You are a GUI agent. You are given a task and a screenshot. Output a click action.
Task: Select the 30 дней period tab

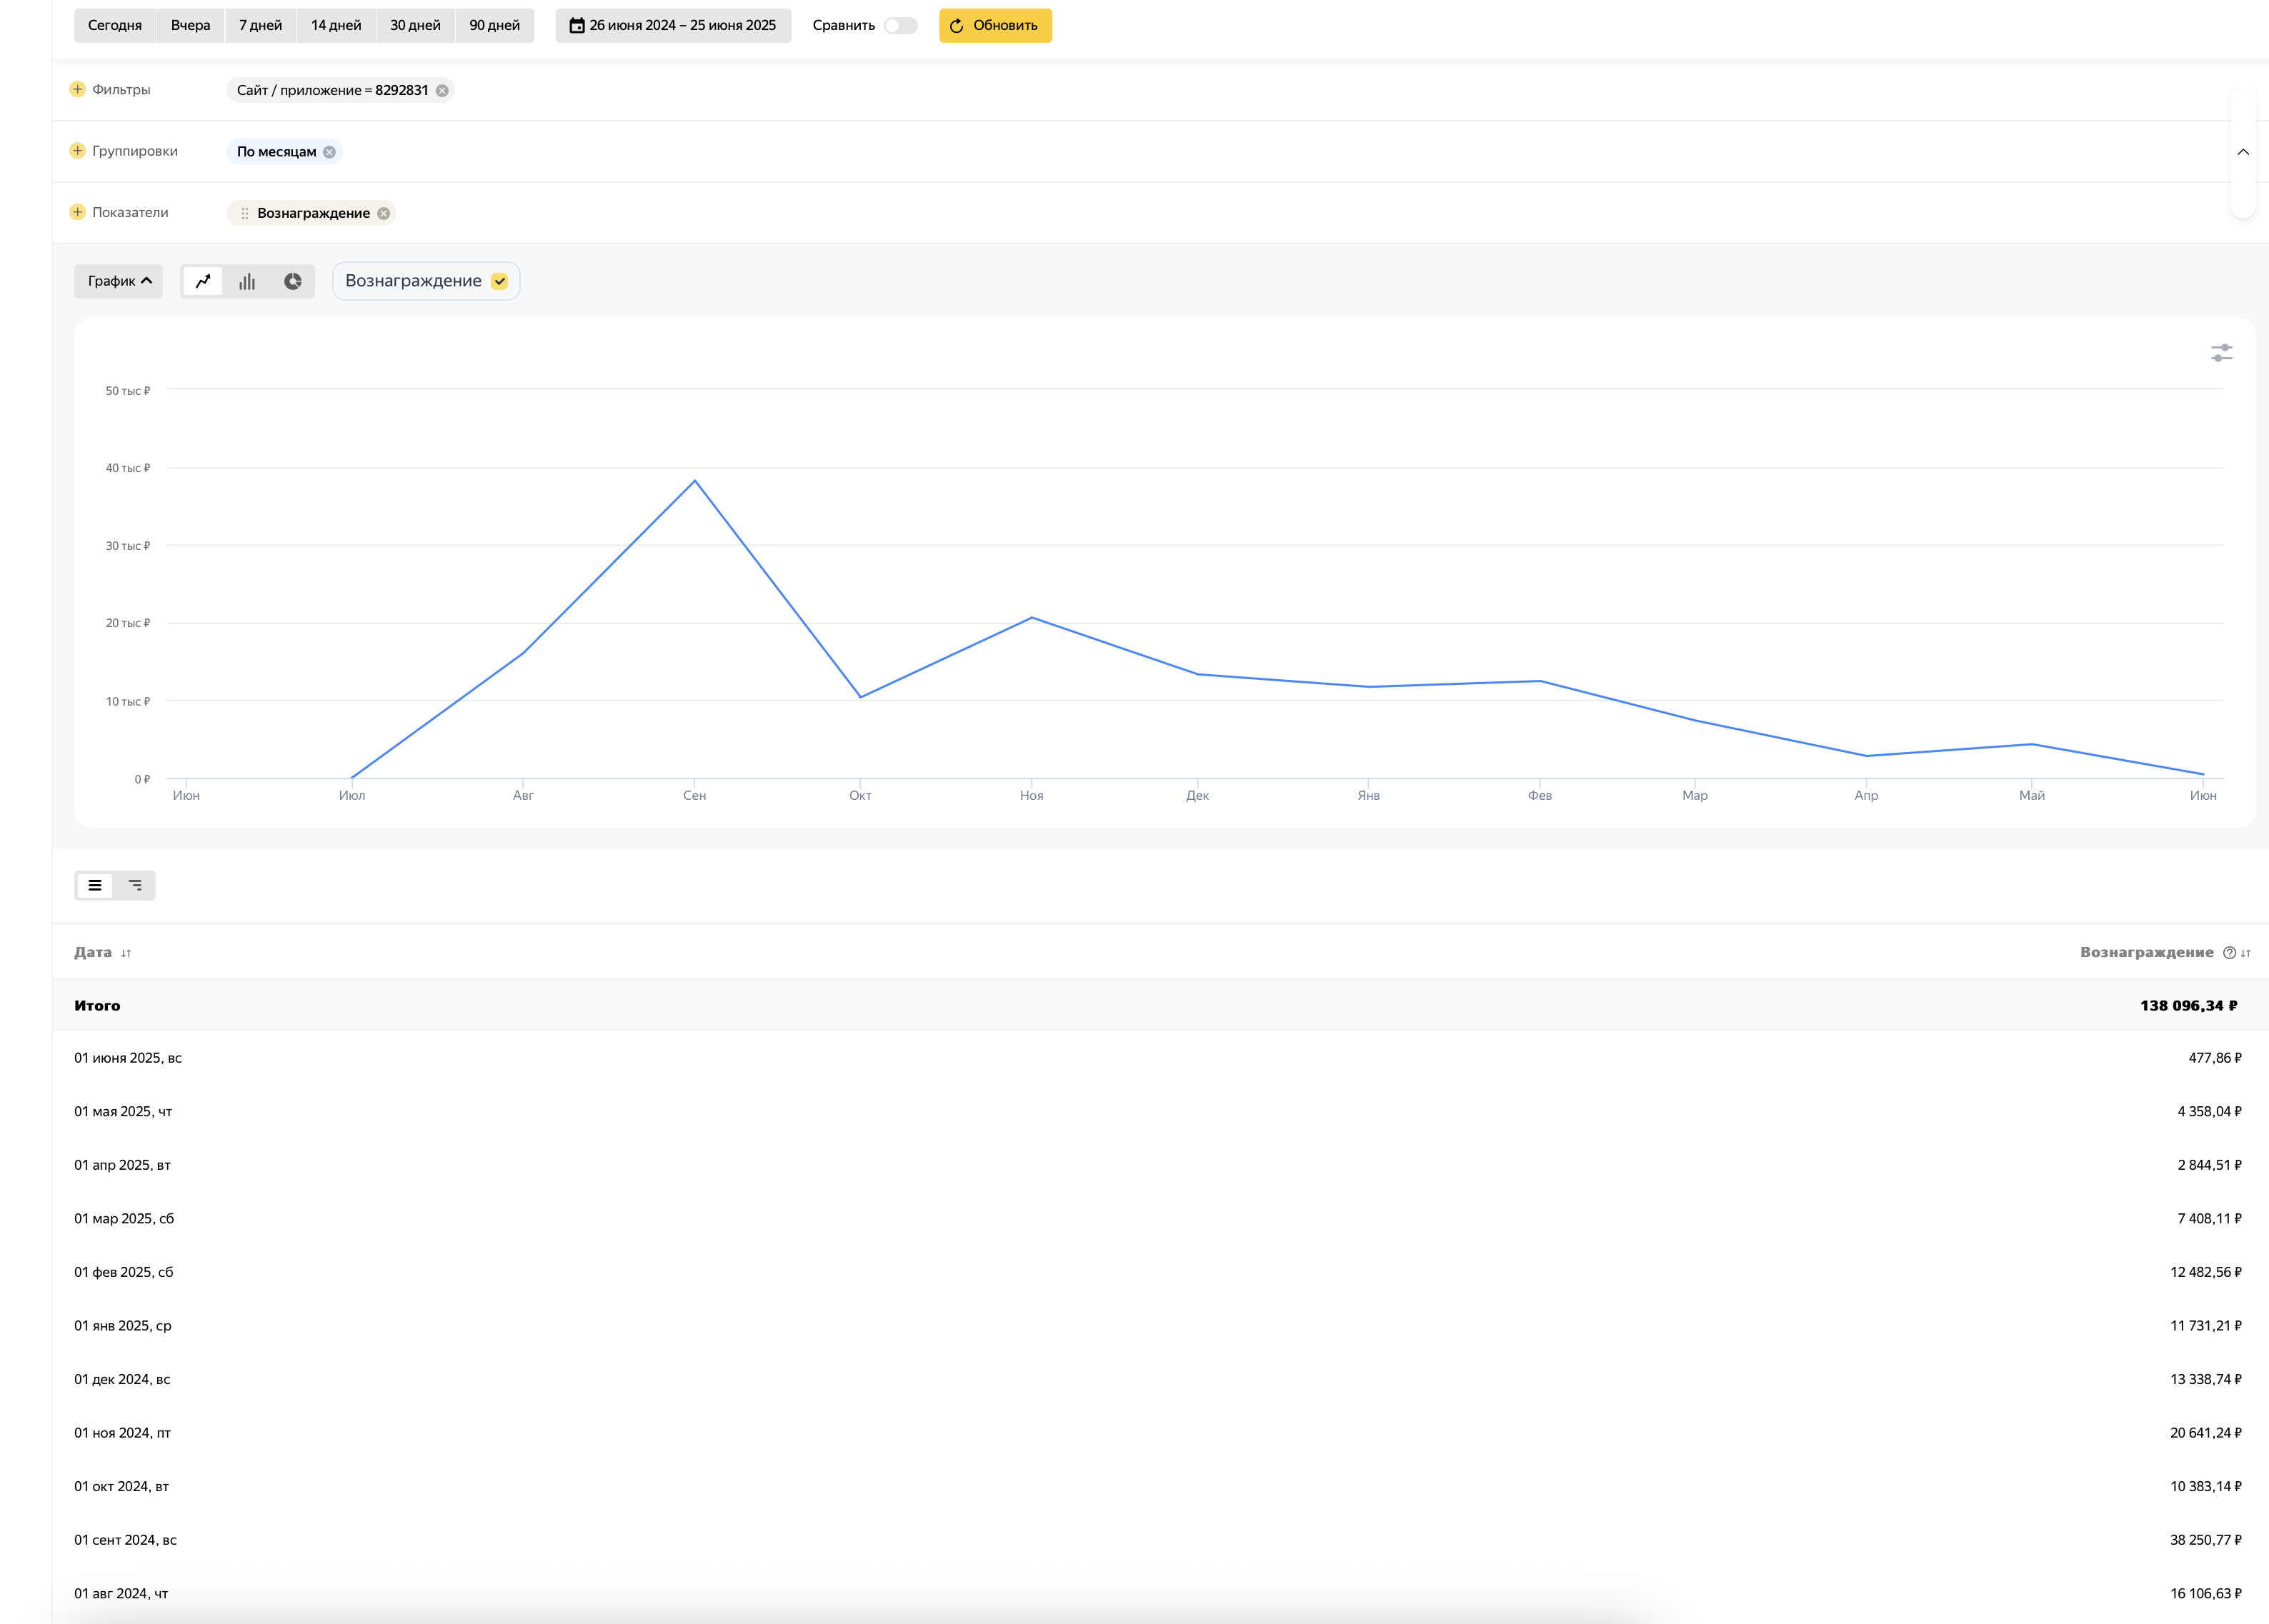pyautogui.click(x=415, y=25)
